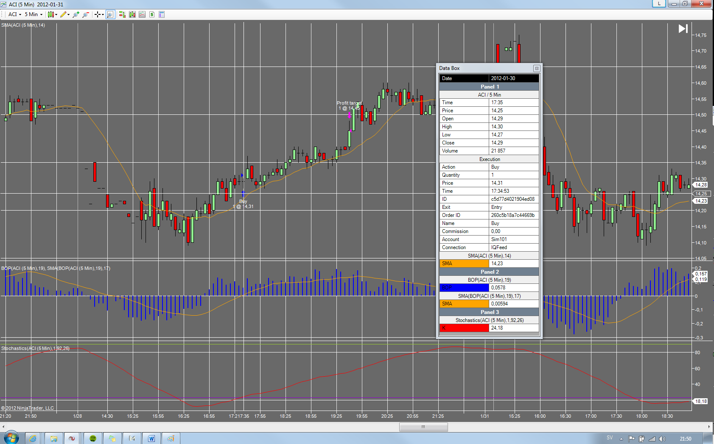Open Microsoft Word from the taskbar
Image resolution: width=714 pixels, height=444 pixels.
[151, 438]
